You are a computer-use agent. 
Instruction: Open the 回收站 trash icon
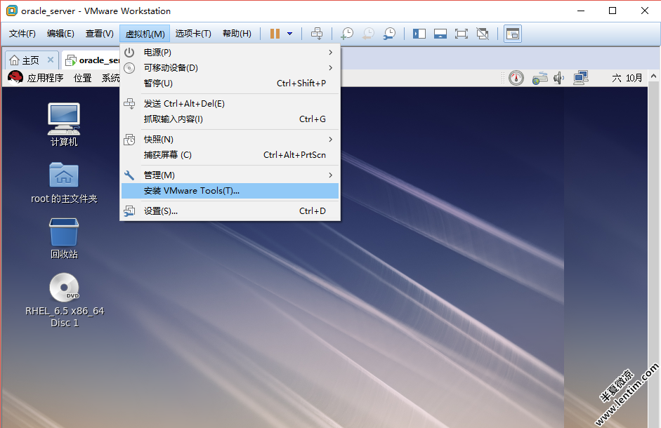[x=64, y=239]
